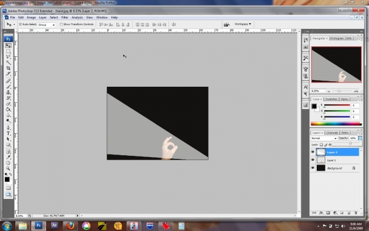Hide Layer 2 with eye icon
Viewport: 369px width, 231px height.
coord(312,152)
